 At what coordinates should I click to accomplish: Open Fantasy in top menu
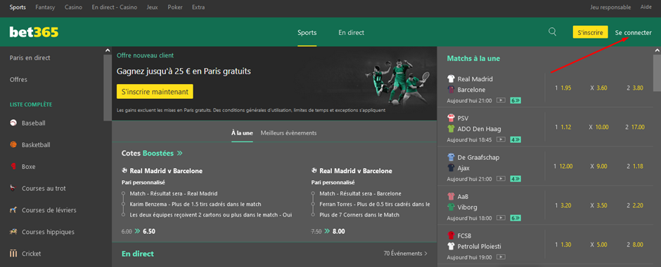point(45,7)
